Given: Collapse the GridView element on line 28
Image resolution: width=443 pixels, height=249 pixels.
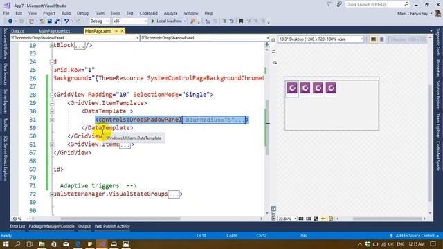Looking at the screenshot, I should click(x=52, y=95).
